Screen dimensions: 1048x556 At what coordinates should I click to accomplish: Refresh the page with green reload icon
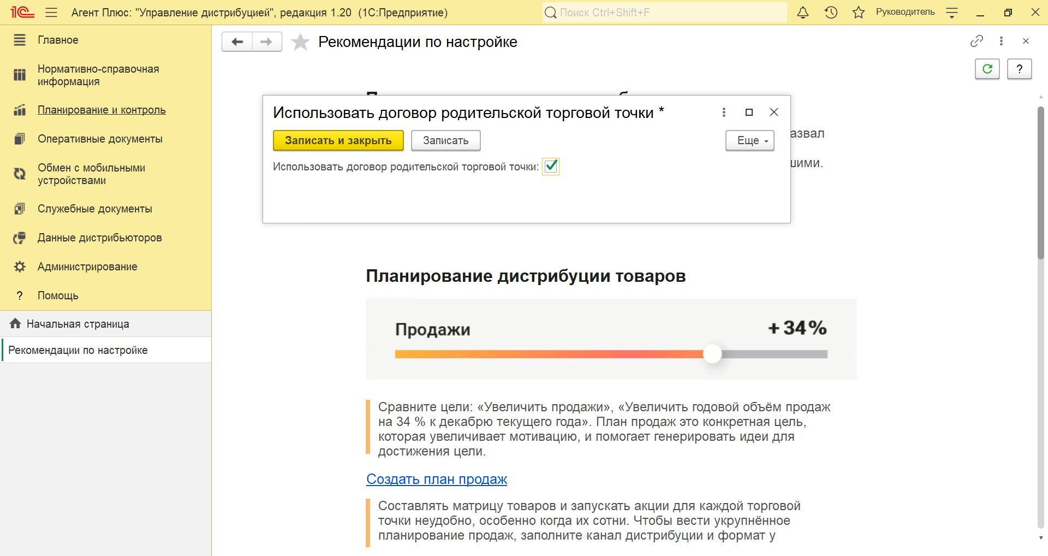coord(987,69)
